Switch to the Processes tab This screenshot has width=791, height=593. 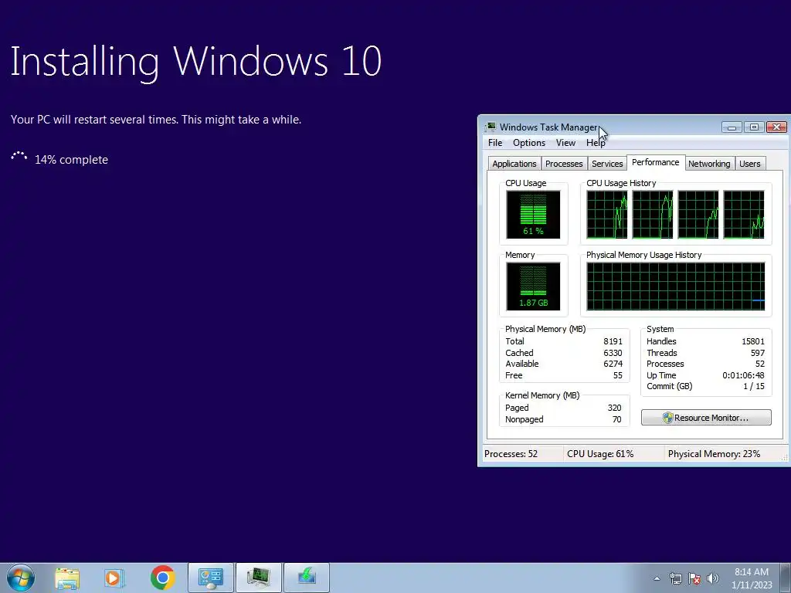pyautogui.click(x=564, y=164)
